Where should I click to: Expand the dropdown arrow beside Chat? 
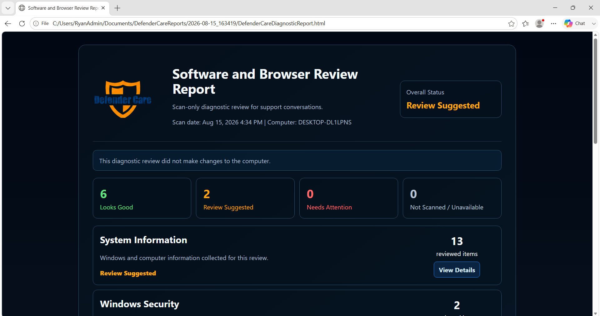click(x=594, y=23)
